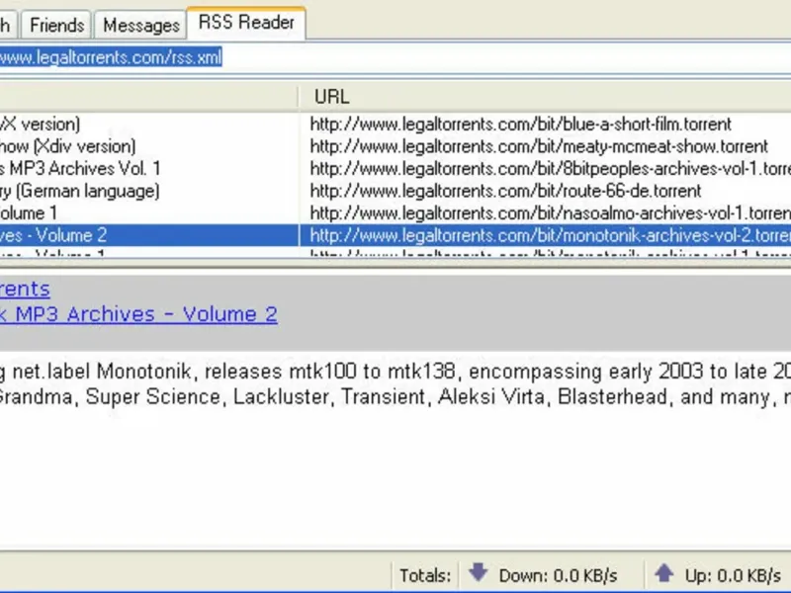Viewport: 791px width, 593px height.
Task: Open the Messages tab
Action: 140,25
